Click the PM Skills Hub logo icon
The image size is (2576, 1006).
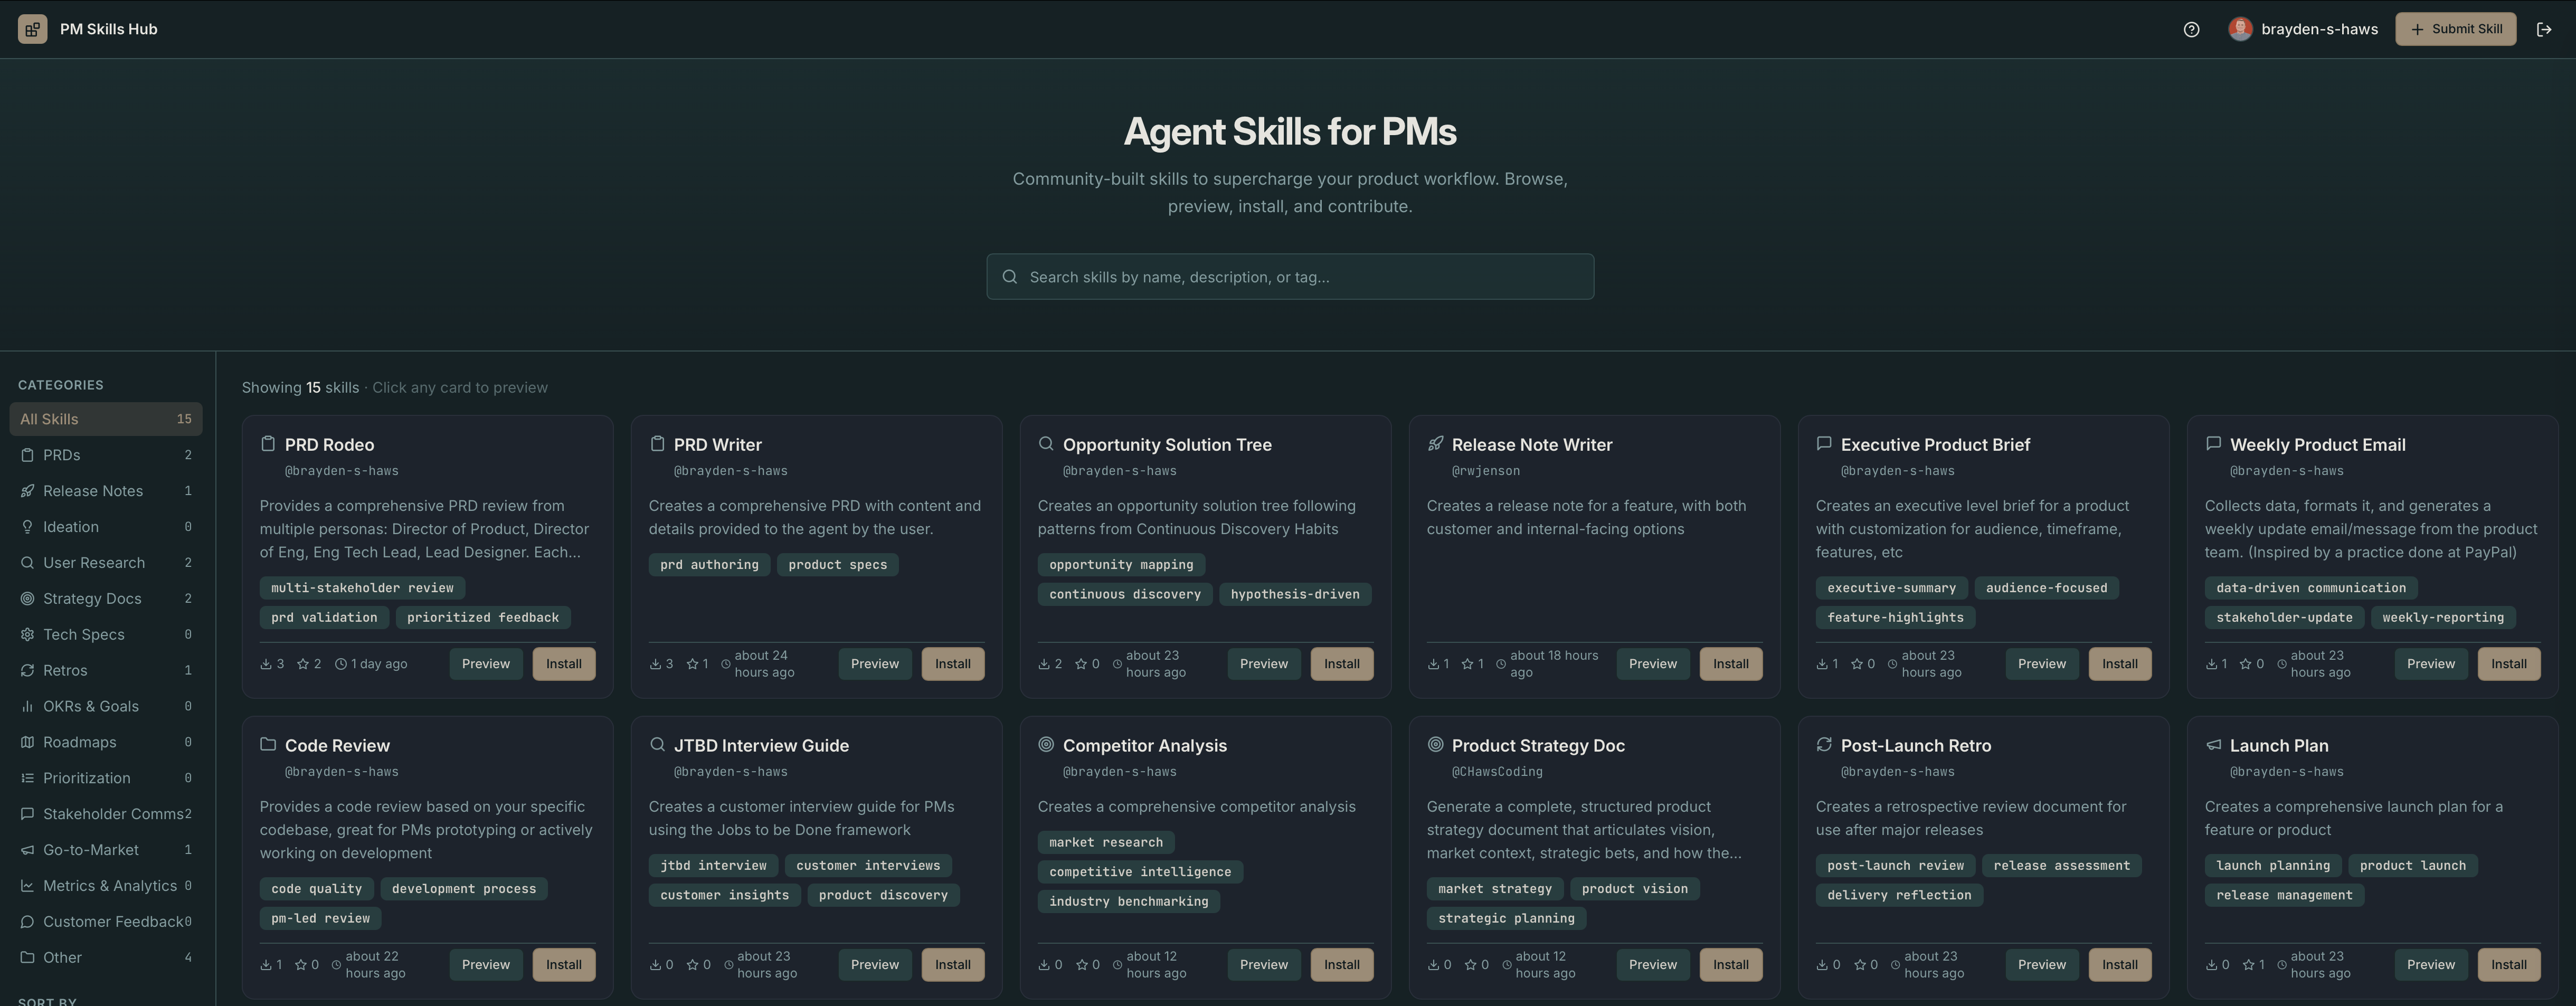(x=31, y=28)
